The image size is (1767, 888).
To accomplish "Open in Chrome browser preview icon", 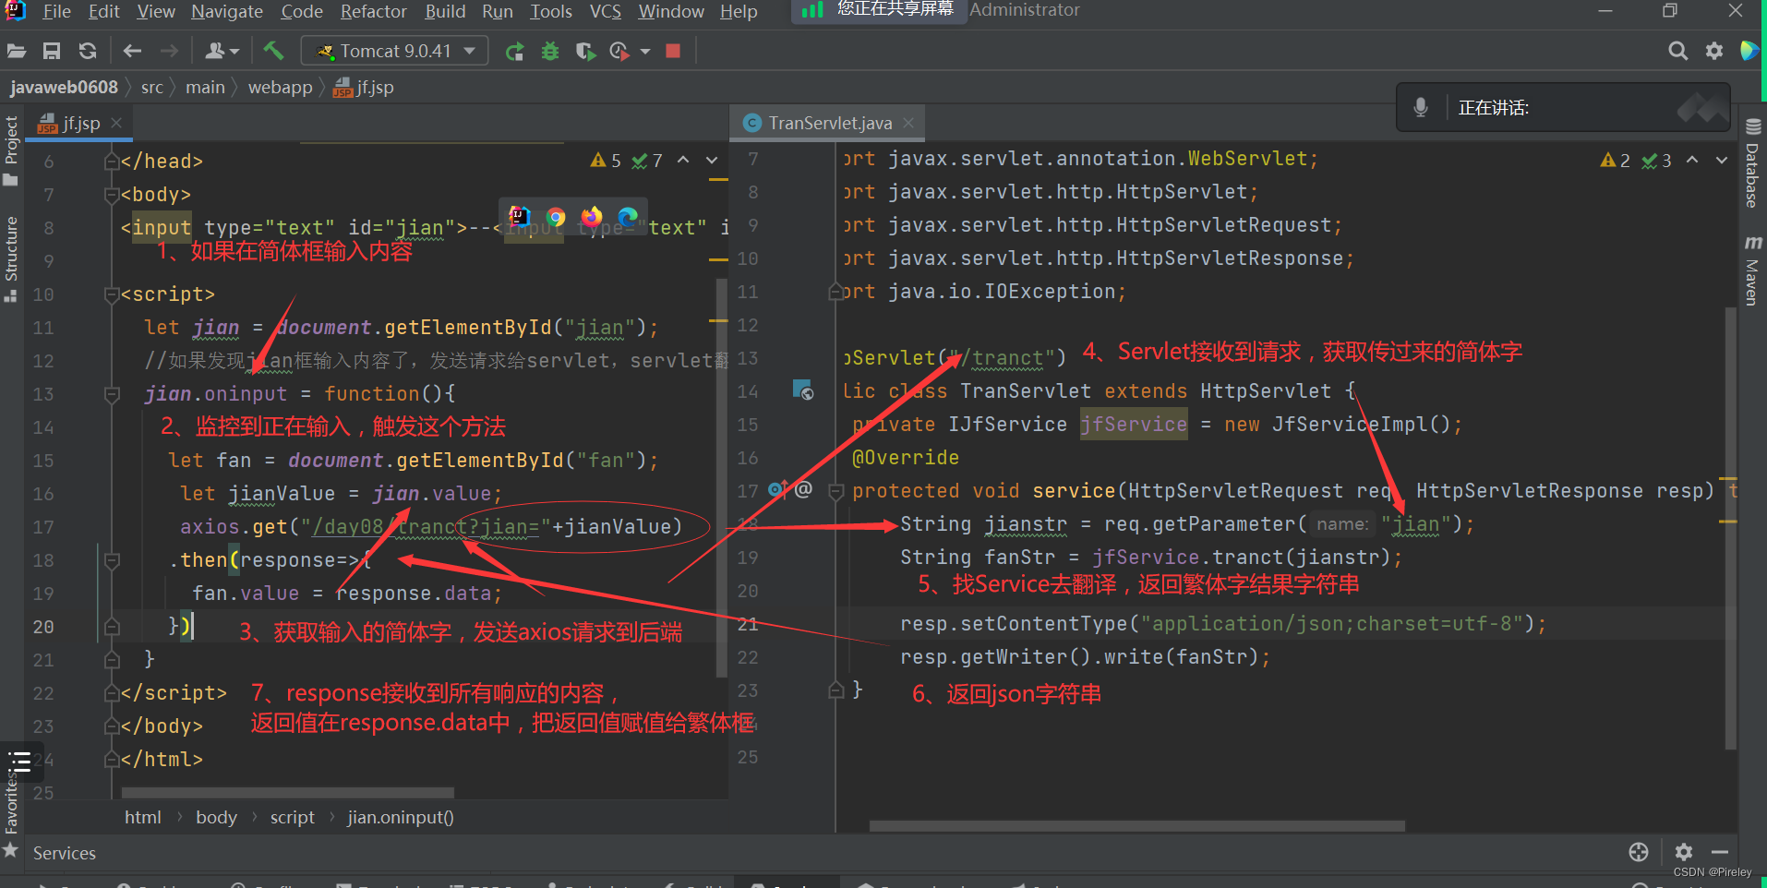I will 556,217.
